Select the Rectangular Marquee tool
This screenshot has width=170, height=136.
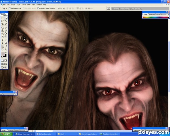(x=2, y=18)
